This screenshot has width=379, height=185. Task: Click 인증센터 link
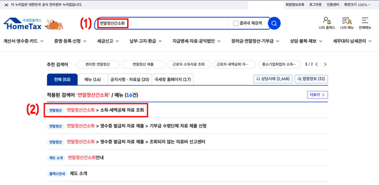pos(333,4)
